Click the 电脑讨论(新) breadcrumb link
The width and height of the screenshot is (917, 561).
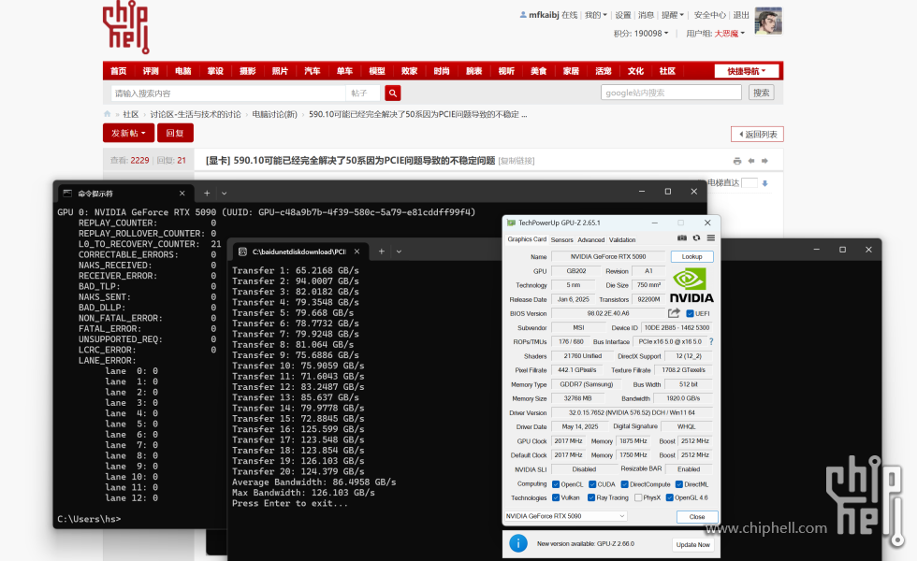click(x=274, y=114)
